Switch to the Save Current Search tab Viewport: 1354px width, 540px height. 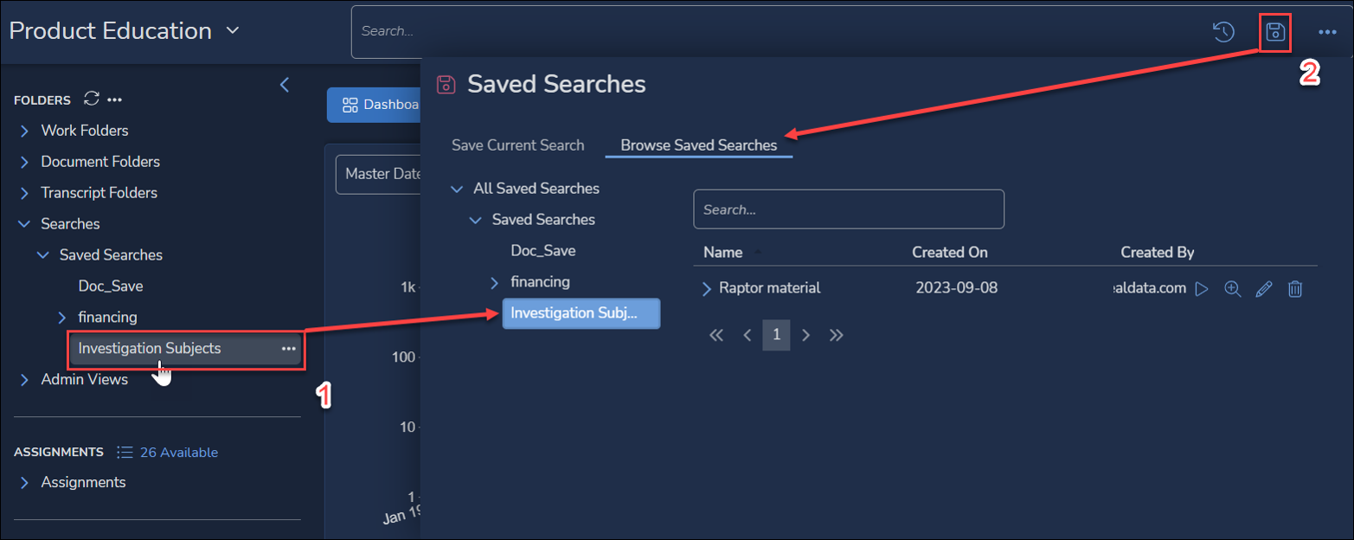(517, 145)
